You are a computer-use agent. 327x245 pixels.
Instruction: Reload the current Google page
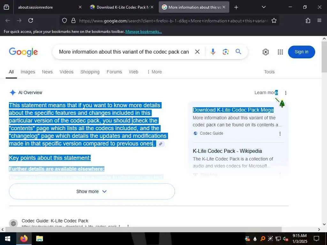coord(31,20)
